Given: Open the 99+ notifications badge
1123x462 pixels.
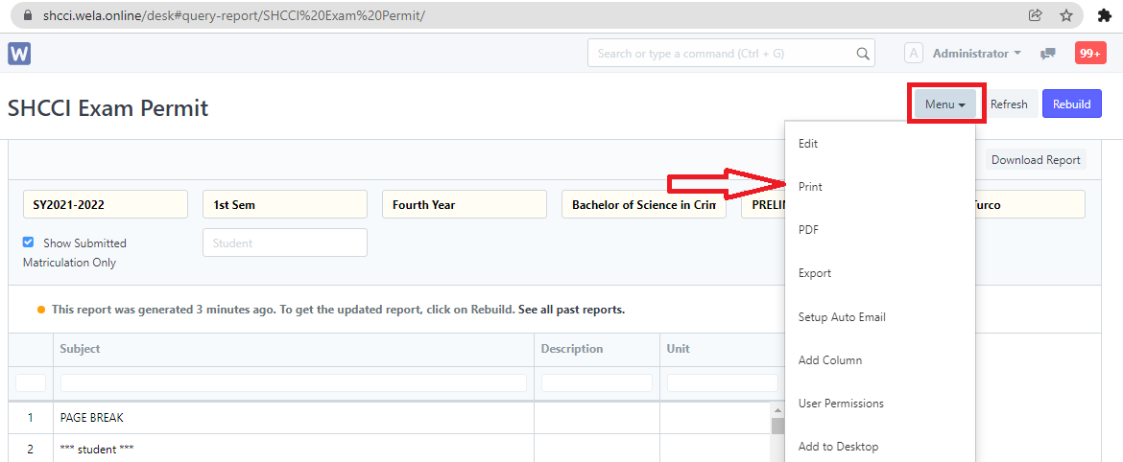Looking at the screenshot, I should coord(1090,54).
